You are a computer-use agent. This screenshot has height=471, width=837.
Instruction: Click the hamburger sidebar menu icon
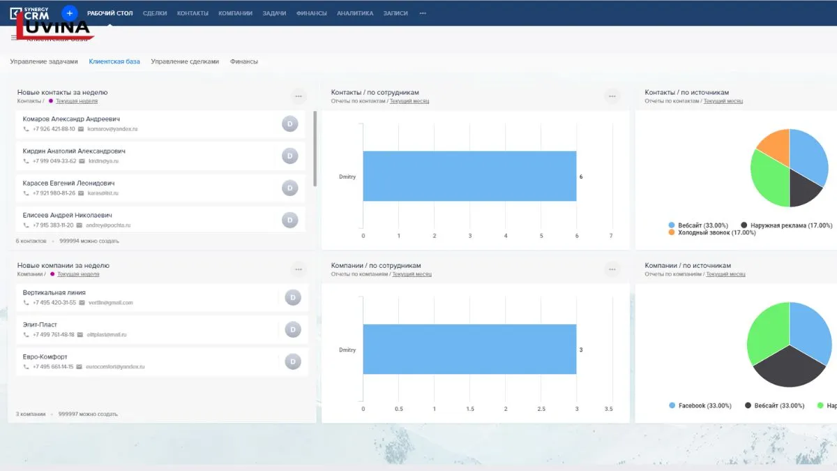(x=14, y=37)
